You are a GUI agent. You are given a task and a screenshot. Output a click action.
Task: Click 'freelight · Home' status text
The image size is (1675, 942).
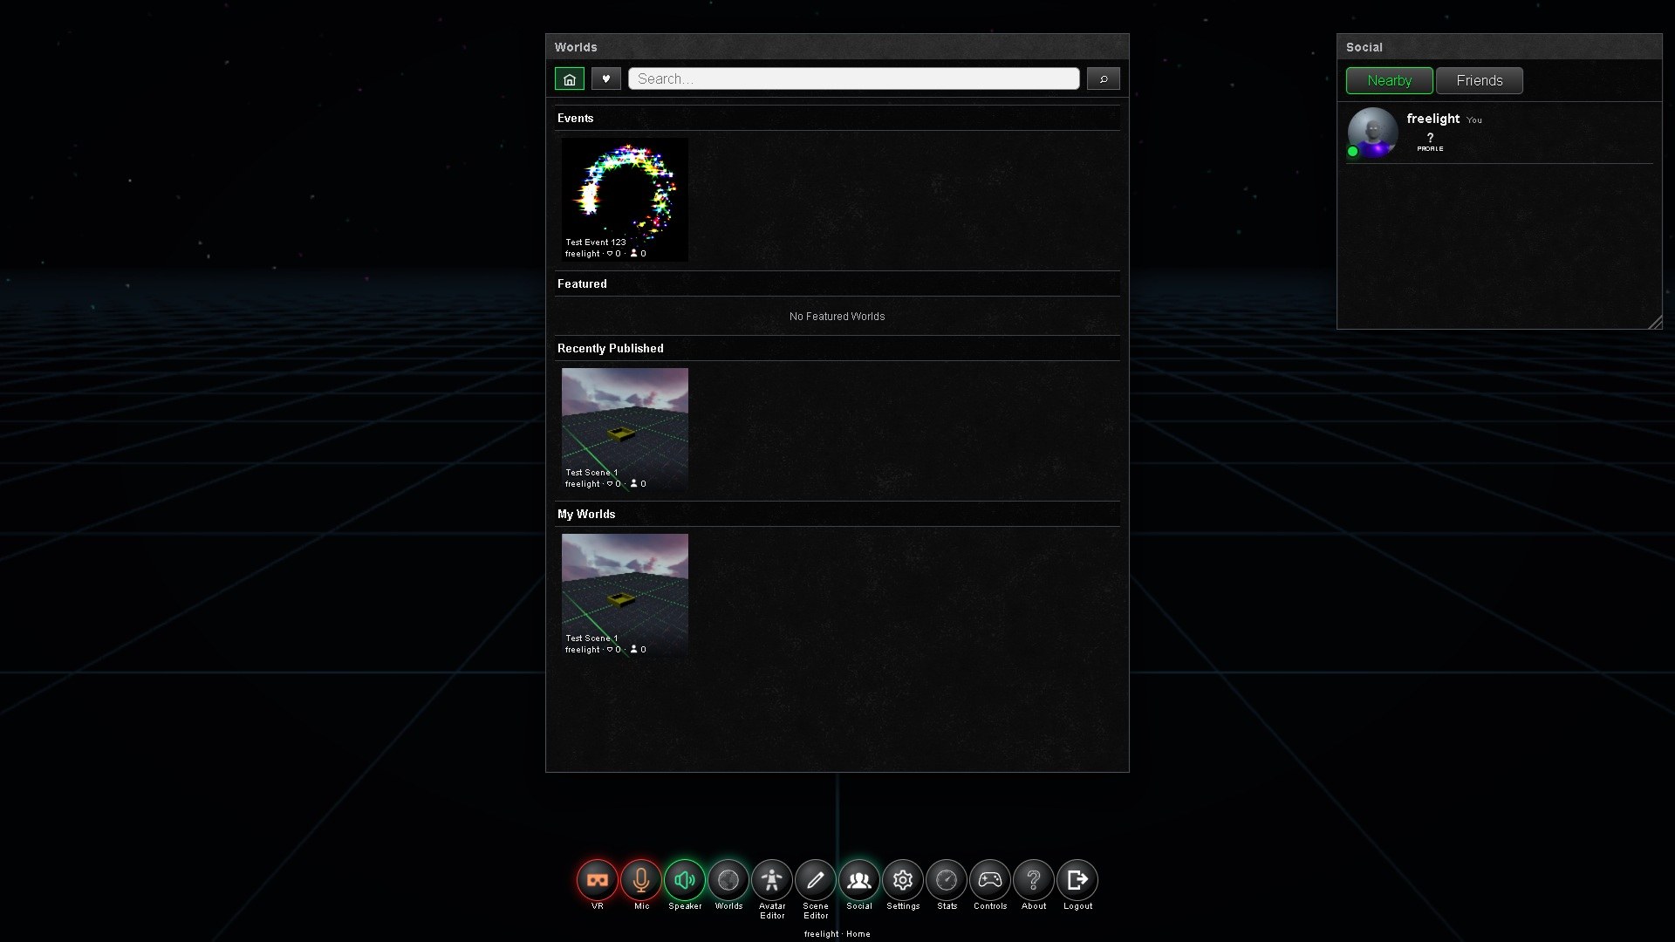[837, 934]
